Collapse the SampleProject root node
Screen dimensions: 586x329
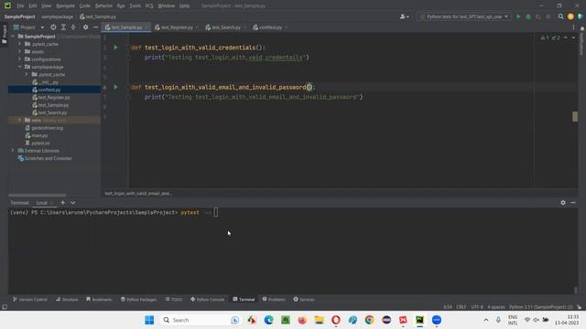13,37
